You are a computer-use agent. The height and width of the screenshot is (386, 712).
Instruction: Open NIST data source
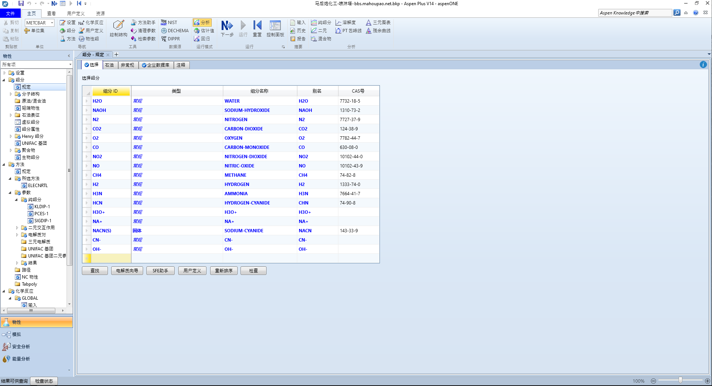click(x=169, y=23)
